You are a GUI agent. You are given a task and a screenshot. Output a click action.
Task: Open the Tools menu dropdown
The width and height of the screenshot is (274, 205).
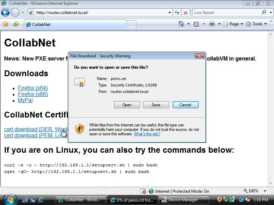tap(256, 24)
